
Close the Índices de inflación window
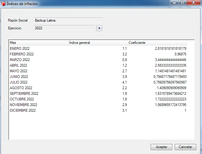193,3
